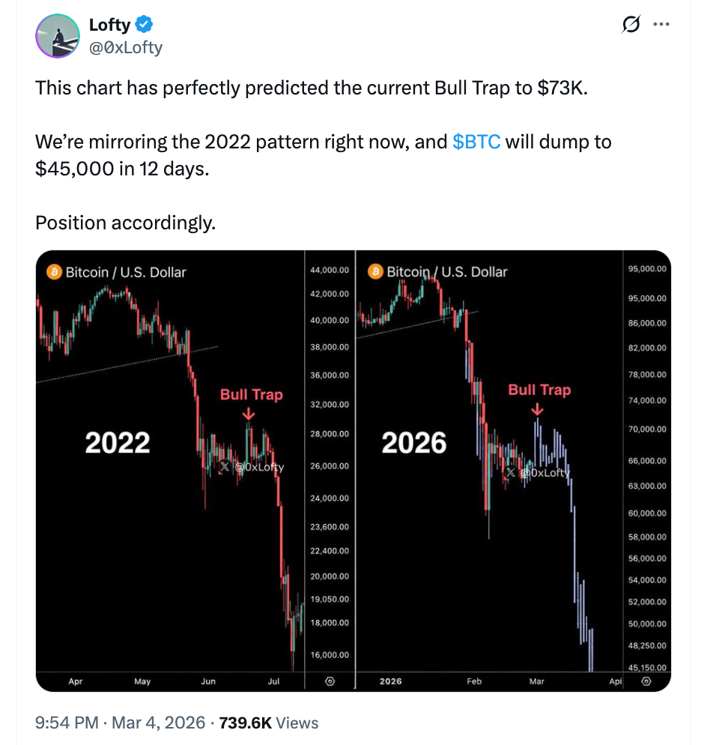Click X watermark logo in 2022 chart
The width and height of the screenshot is (710, 745).
pyautogui.click(x=224, y=467)
